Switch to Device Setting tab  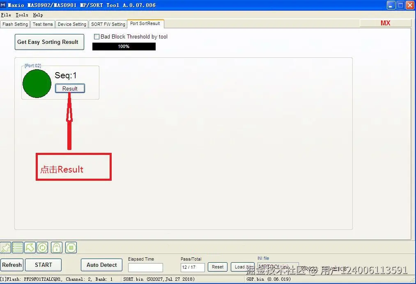(x=72, y=24)
